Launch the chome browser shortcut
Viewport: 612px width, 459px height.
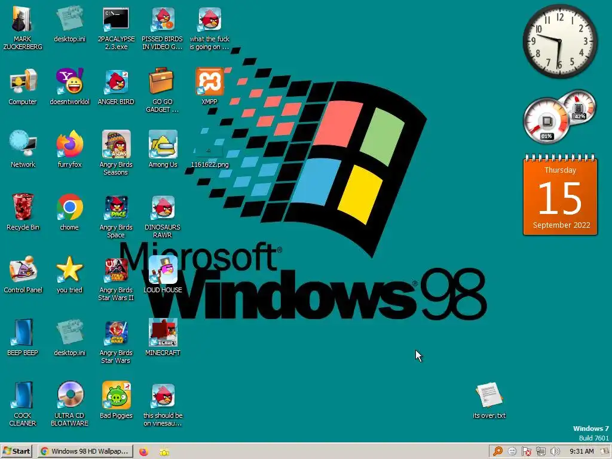69,207
